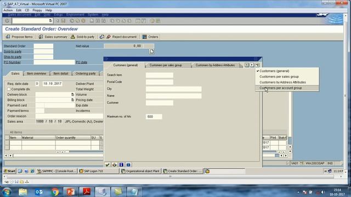
Task: Click the blue Information icon in search dialog
Action: 121,165
